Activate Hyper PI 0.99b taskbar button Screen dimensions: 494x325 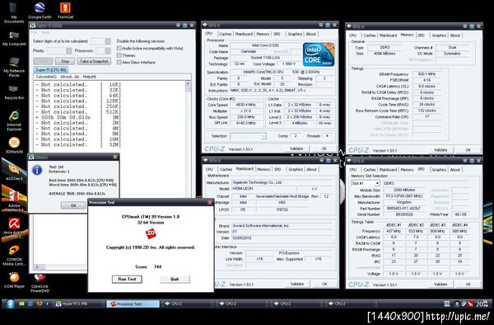click(x=79, y=304)
